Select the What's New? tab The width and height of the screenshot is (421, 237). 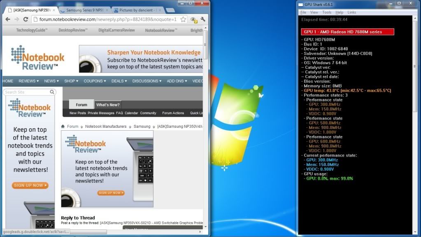click(x=108, y=105)
